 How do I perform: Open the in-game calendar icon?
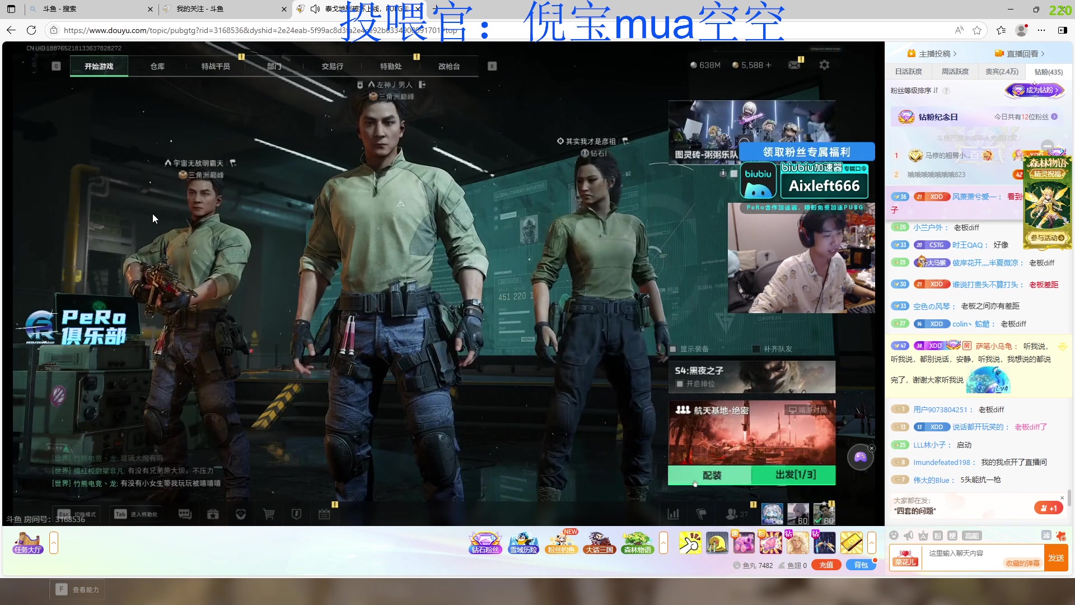324,514
